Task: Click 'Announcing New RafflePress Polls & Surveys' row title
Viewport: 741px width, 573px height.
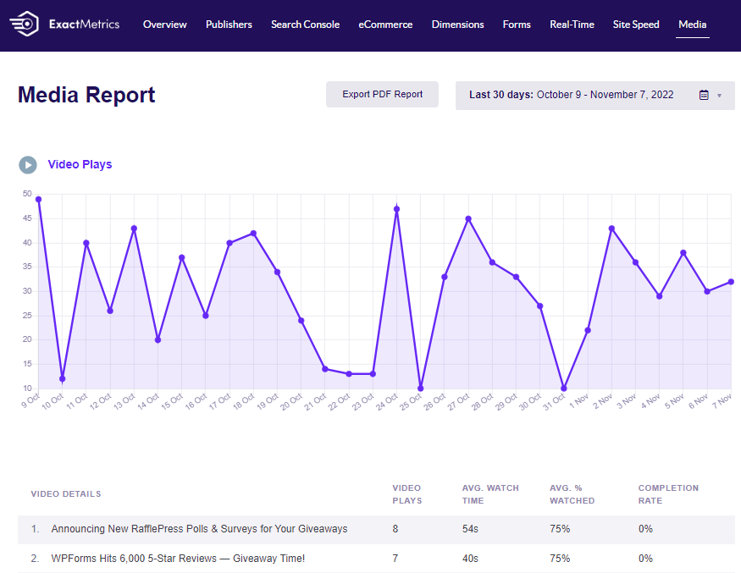Action: point(199,529)
